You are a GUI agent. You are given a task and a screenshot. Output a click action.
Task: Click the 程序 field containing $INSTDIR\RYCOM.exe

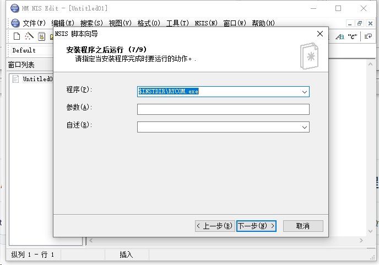[x=218, y=92]
